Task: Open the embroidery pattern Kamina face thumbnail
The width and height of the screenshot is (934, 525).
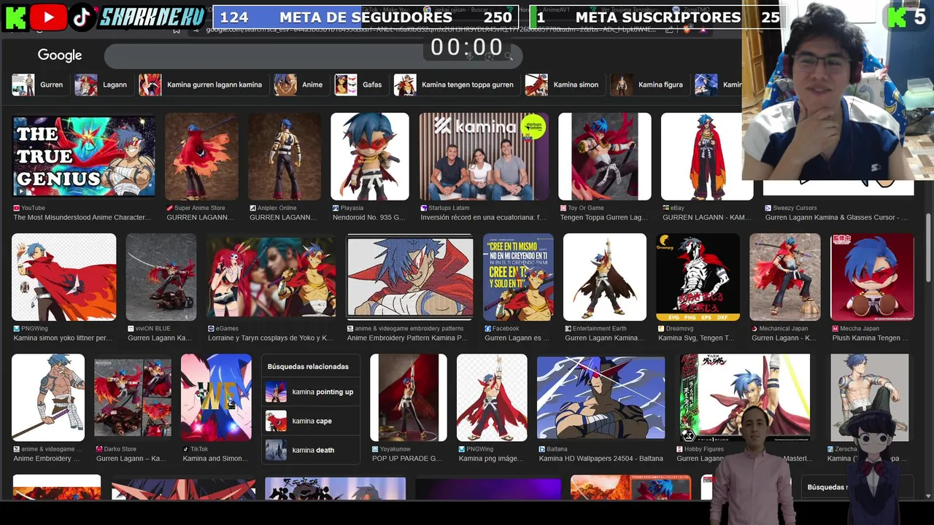Action: point(409,277)
